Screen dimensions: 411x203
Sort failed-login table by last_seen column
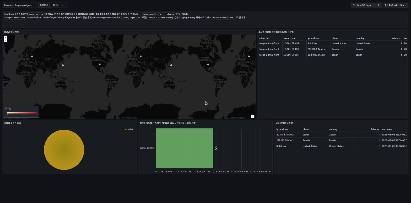[387, 129]
